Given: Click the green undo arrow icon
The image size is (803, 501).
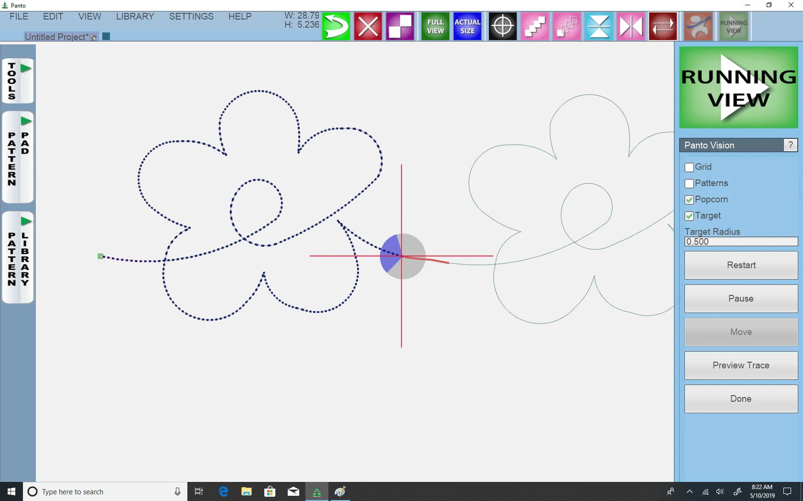Looking at the screenshot, I should click(336, 26).
